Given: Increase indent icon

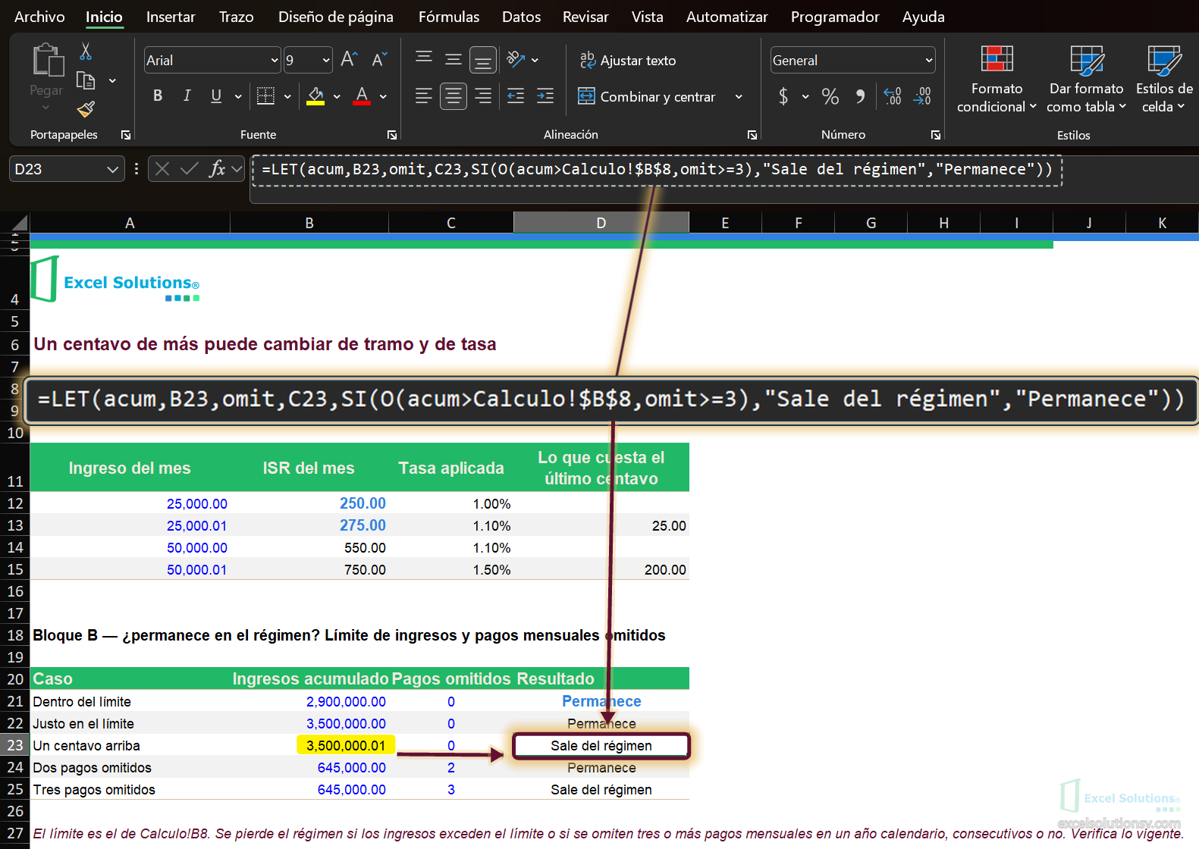Looking at the screenshot, I should point(545,96).
